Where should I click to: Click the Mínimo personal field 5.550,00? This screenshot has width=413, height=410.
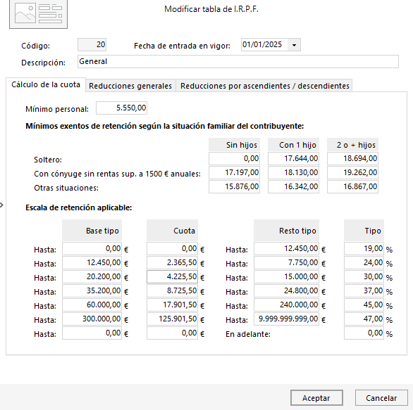coord(121,108)
